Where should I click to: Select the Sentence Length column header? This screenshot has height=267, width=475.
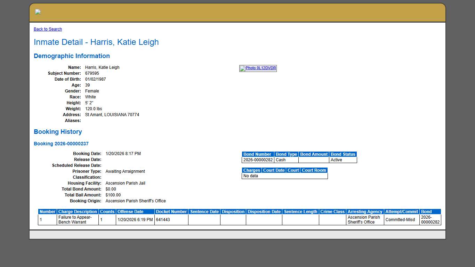coord(300,212)
